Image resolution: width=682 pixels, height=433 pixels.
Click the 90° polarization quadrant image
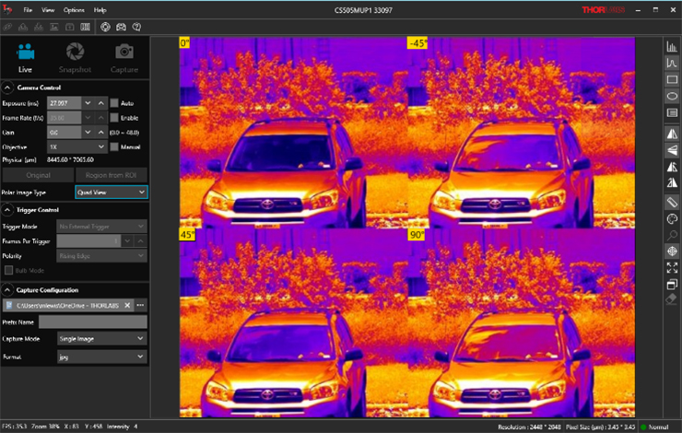pyautogui.click(x=521, y=323)
